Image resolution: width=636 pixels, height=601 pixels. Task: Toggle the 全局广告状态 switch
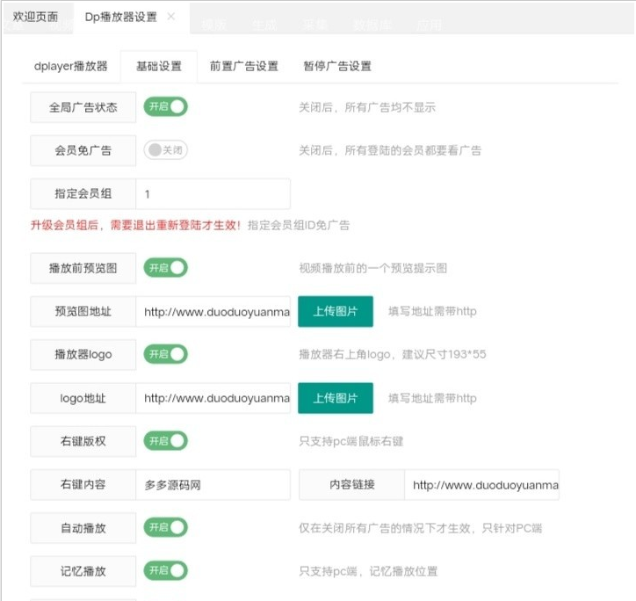pos(166,107)
